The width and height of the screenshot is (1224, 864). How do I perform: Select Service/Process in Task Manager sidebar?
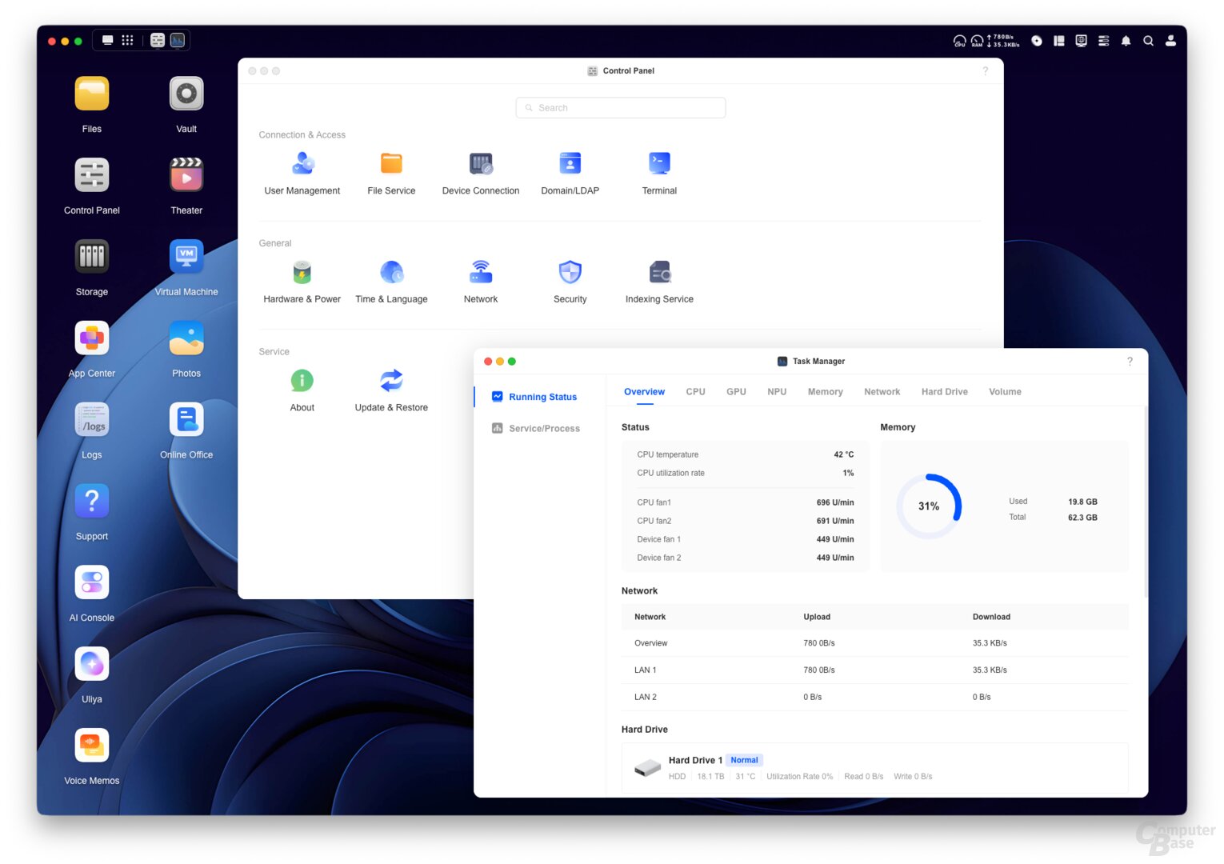coord(544,429)
